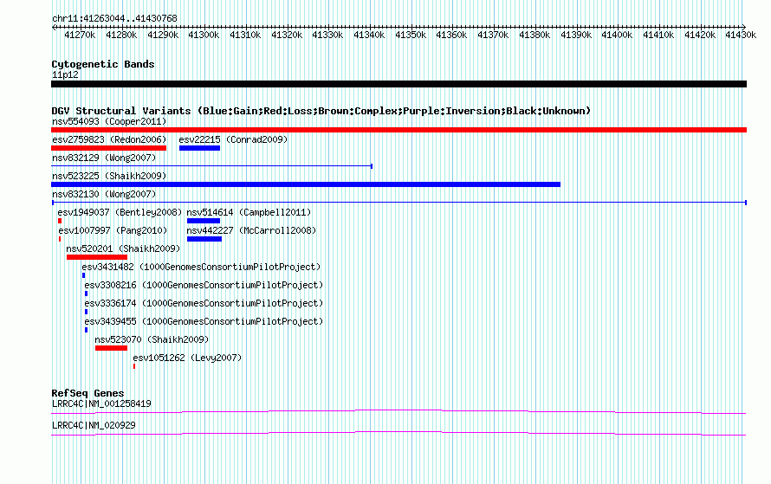Click the 41300k ruler position
771x484 pixels.
click(x=204, y=35)
